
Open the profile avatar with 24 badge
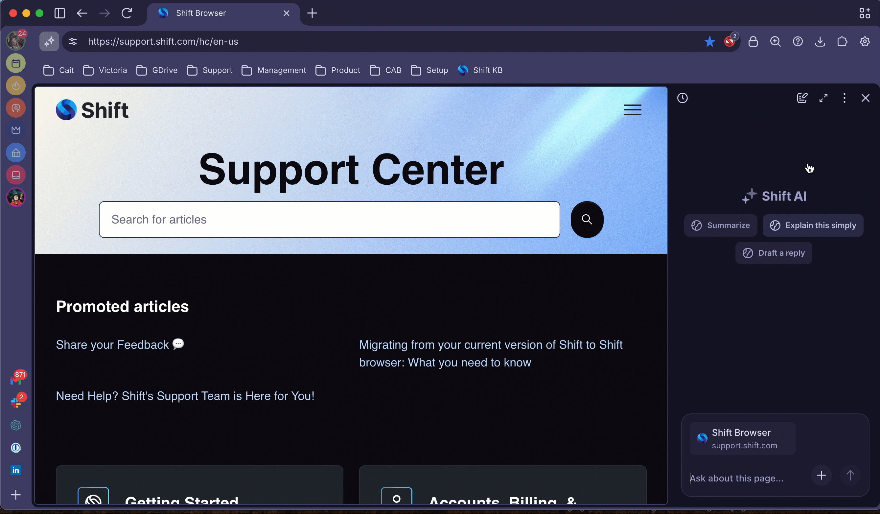tap(16, 40)
